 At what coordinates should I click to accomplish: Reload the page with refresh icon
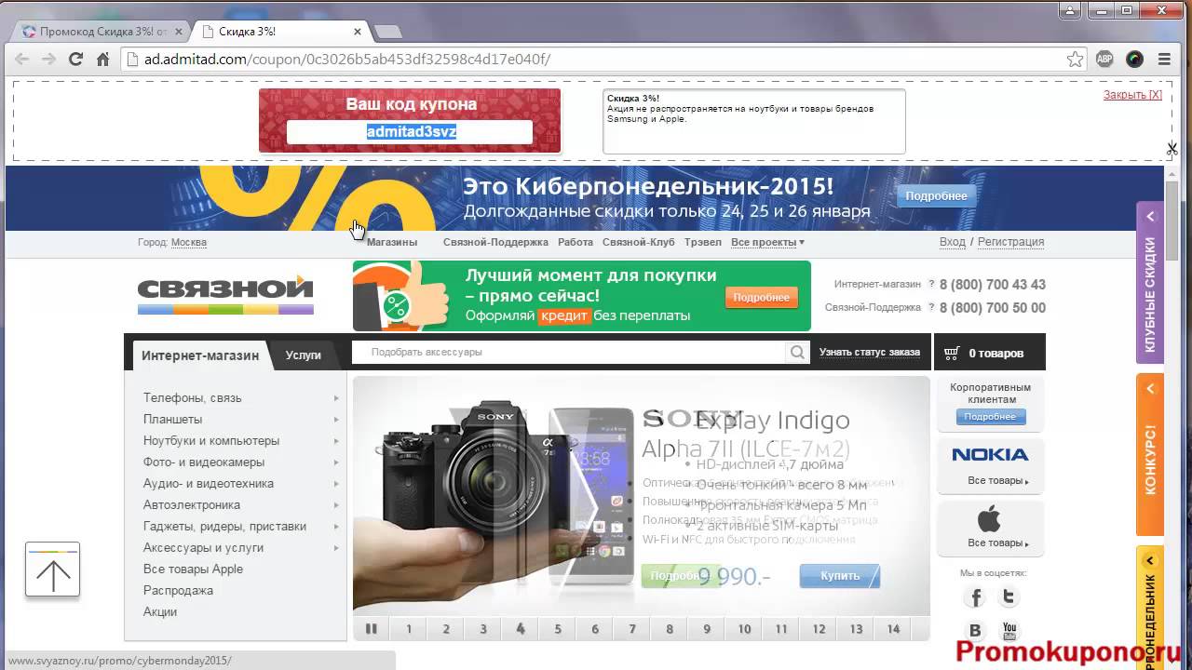[x=76, y=60]
